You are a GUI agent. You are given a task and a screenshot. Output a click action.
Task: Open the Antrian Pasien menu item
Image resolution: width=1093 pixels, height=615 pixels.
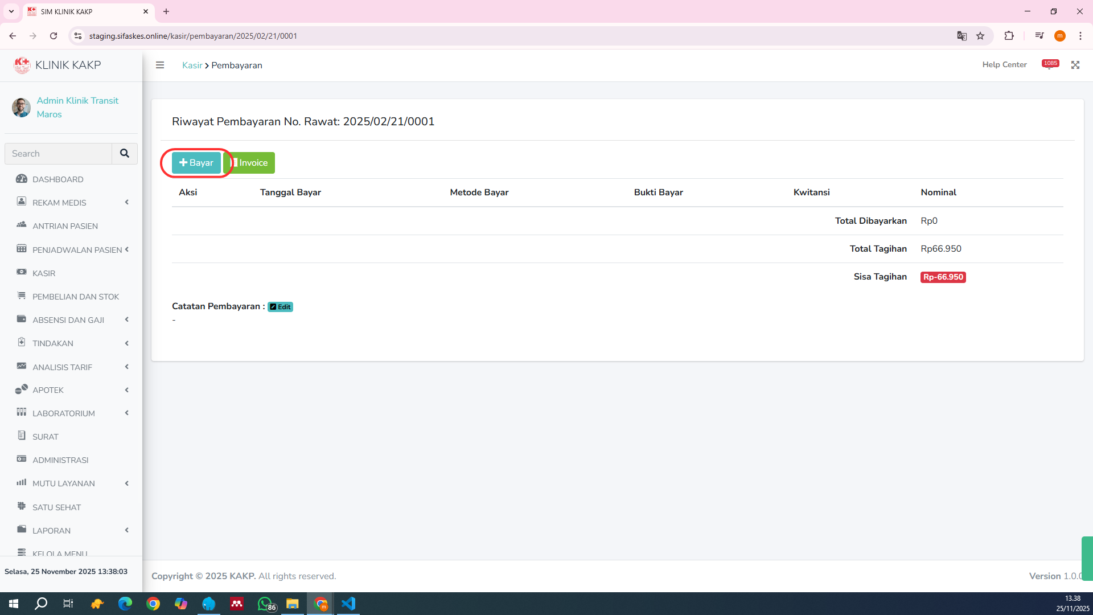[x=65, y=226]
